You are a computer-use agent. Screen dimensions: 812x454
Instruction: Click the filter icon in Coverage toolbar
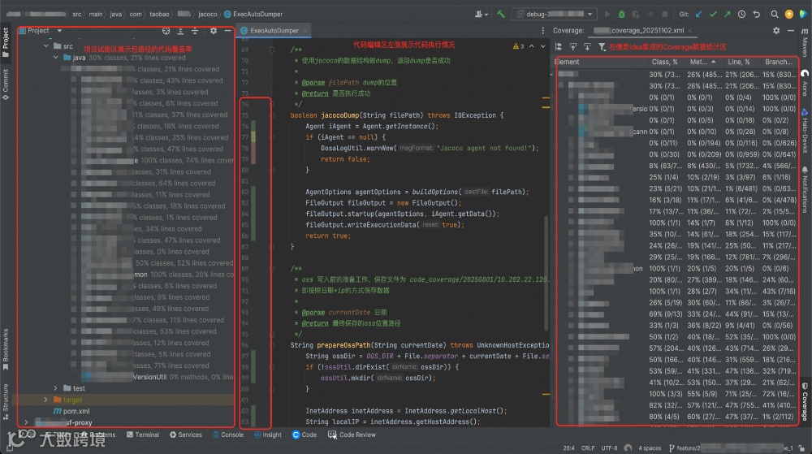(602, 46)
